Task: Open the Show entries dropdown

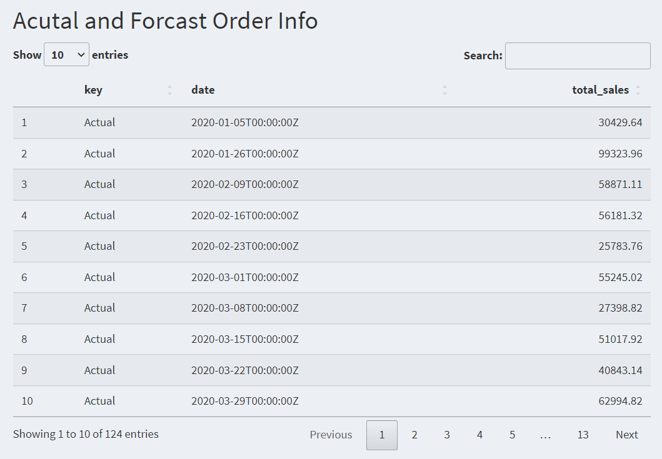Action: [66, 54]
